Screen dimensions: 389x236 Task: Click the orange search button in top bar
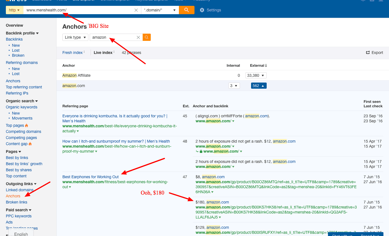(186, 10)
